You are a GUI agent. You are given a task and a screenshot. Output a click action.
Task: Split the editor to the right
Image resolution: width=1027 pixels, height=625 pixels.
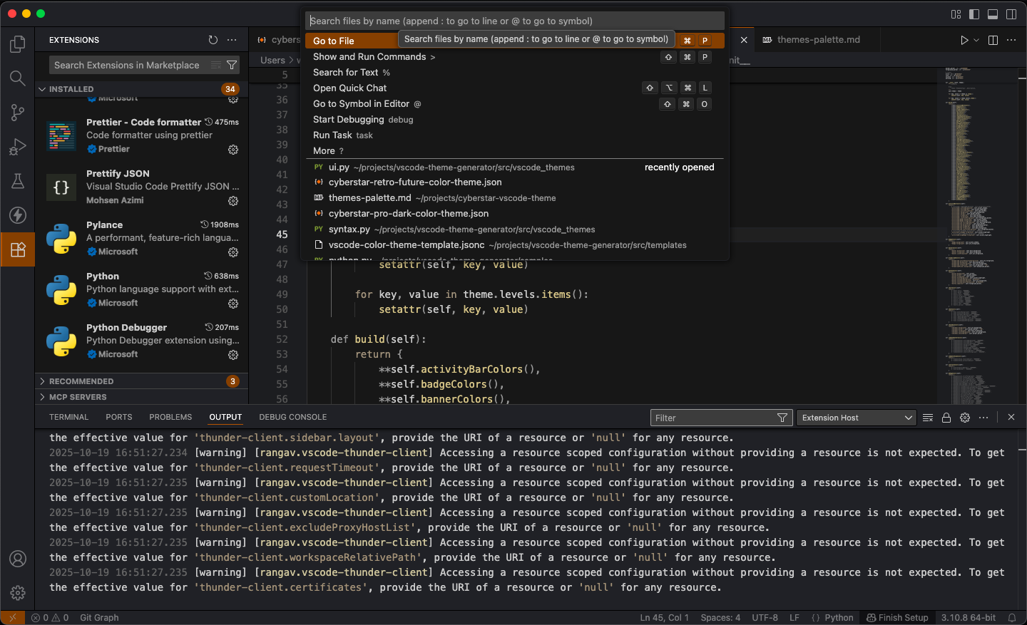pyautogui.click(x=993, y=40)
